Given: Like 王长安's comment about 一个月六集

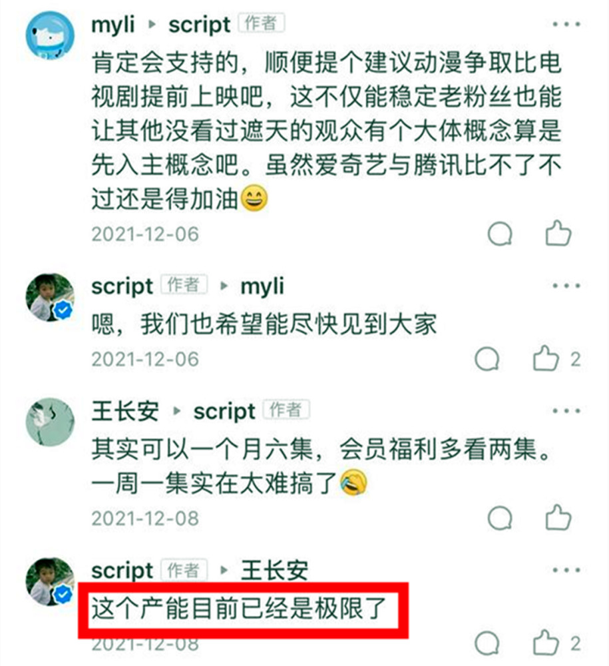Looking at the screenshot, I should pyautogui.click(x=558, y=517).
